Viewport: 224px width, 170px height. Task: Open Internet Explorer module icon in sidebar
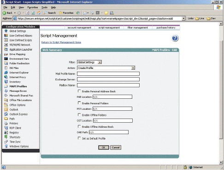[x=6, y=73]
